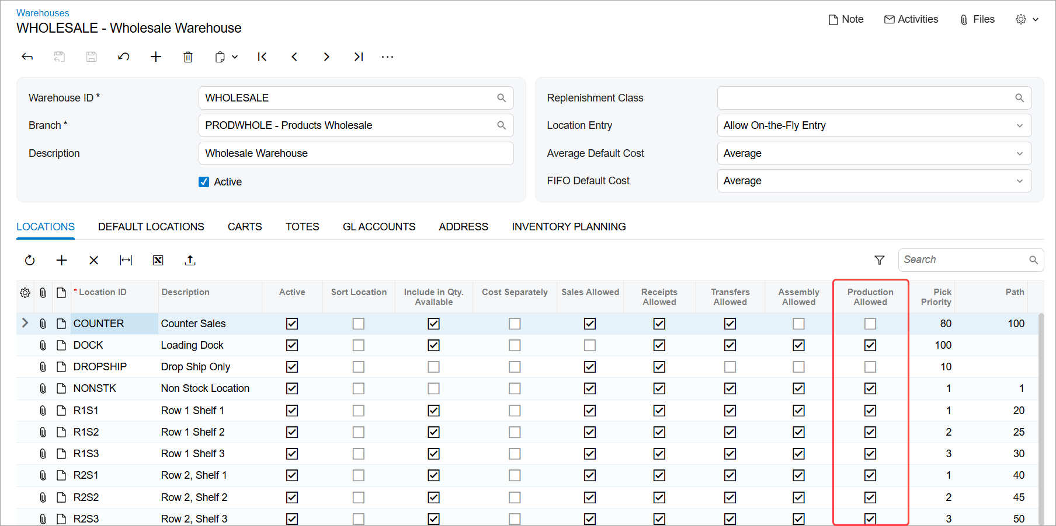
Task: Add a new warehouse record
Action: click(x=155, y=57)
